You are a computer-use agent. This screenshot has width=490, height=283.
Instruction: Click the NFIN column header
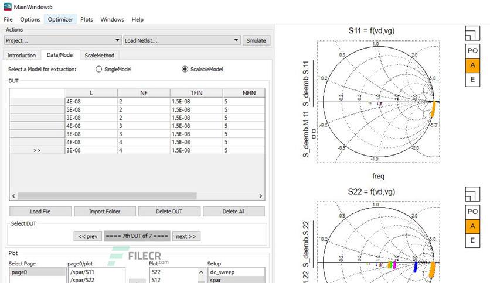[244, 93]
